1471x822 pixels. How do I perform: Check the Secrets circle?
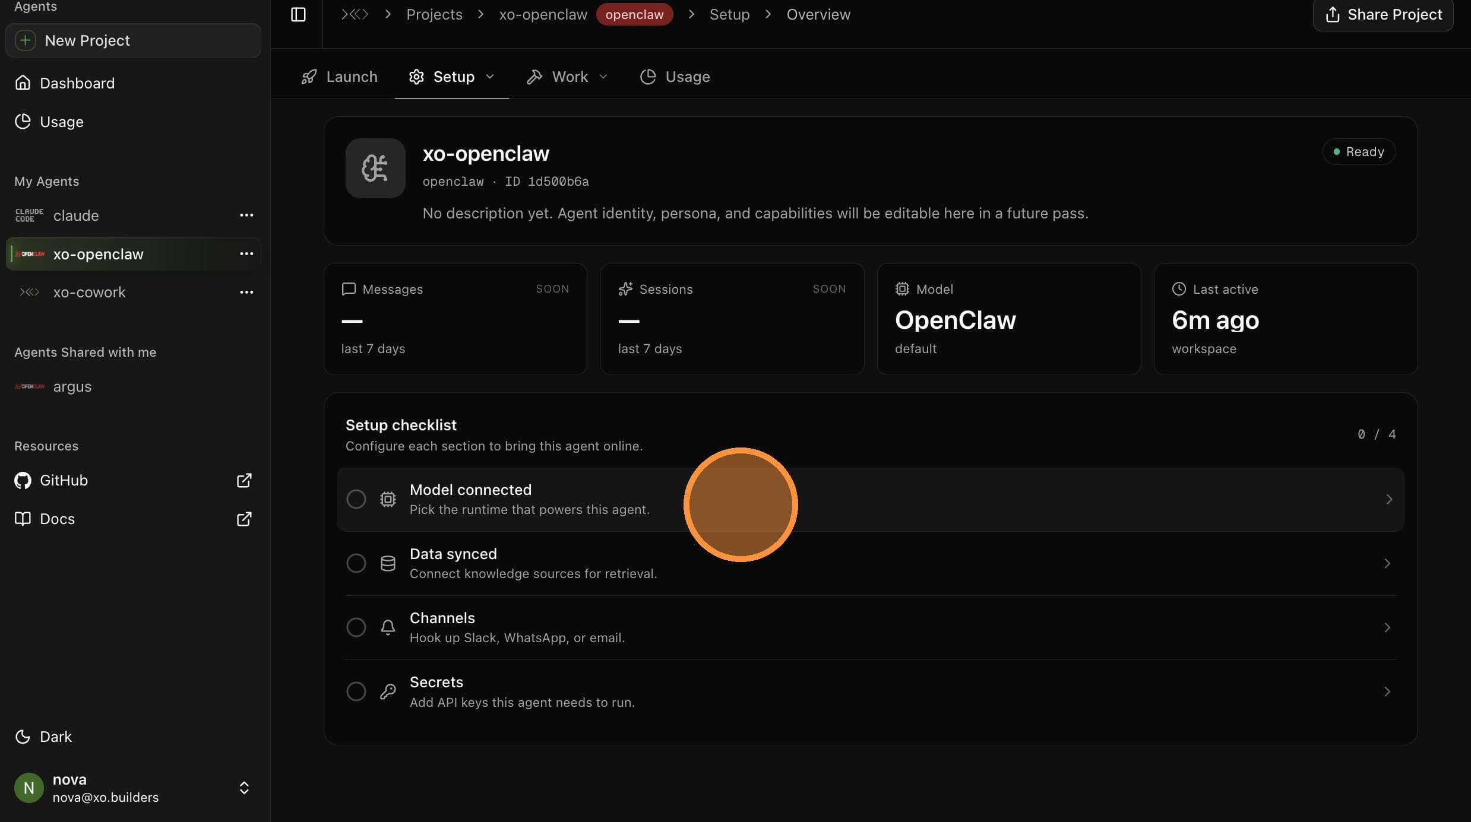[356, 691]
